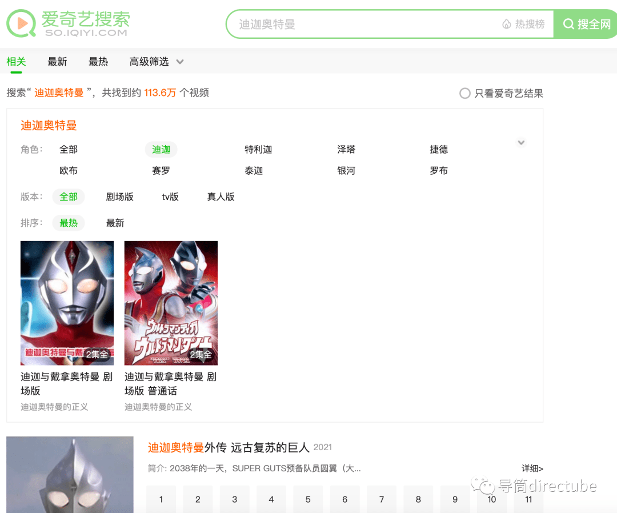Filter by character 特利迦
The image size is (617, 513).
(x=258, y=150)
